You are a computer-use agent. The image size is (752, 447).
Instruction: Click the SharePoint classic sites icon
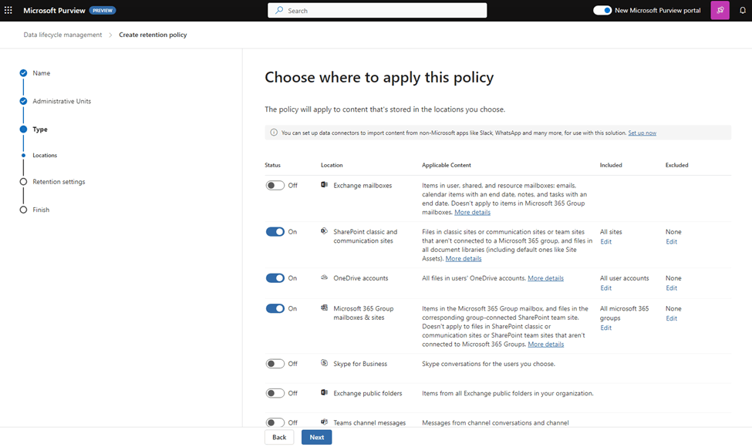click(x=324, y=231)
